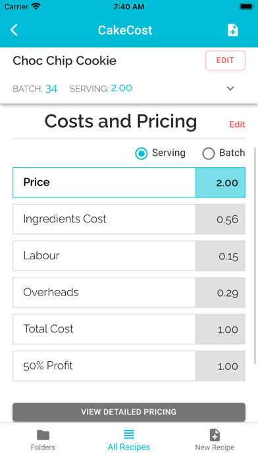Screen dimensions: 258x458
Task: Tap the New Recipe file icon
Action: pos(215,435)
